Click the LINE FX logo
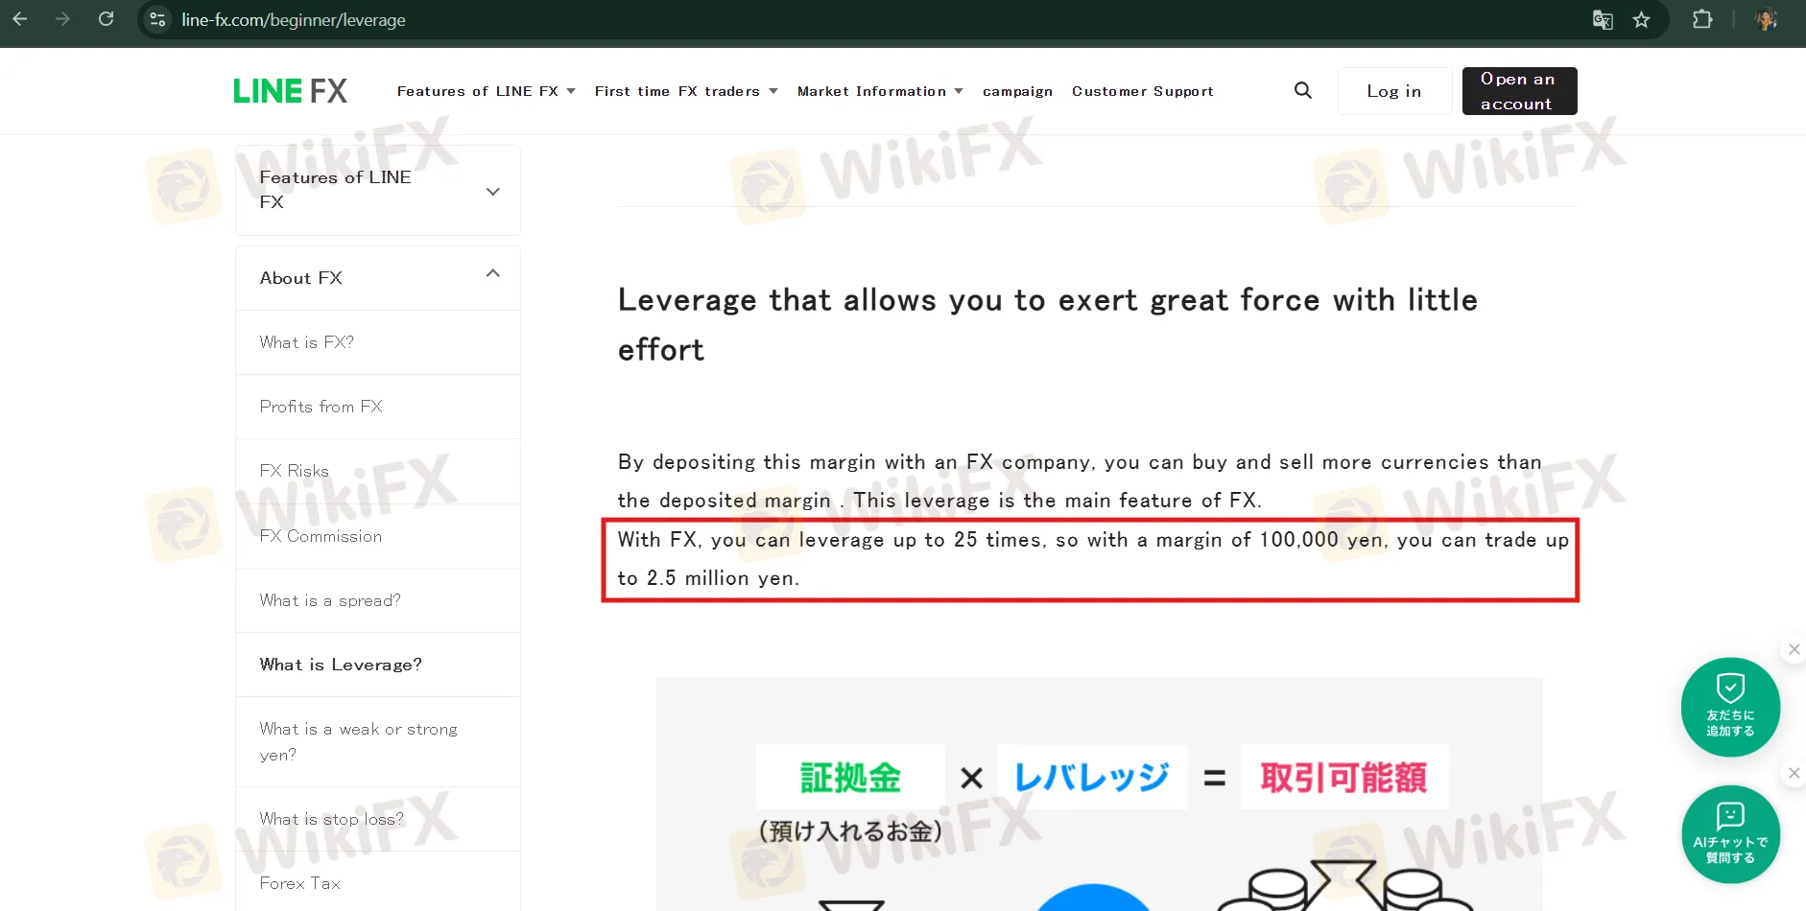The image size is (1806, 911). [290, 91]
